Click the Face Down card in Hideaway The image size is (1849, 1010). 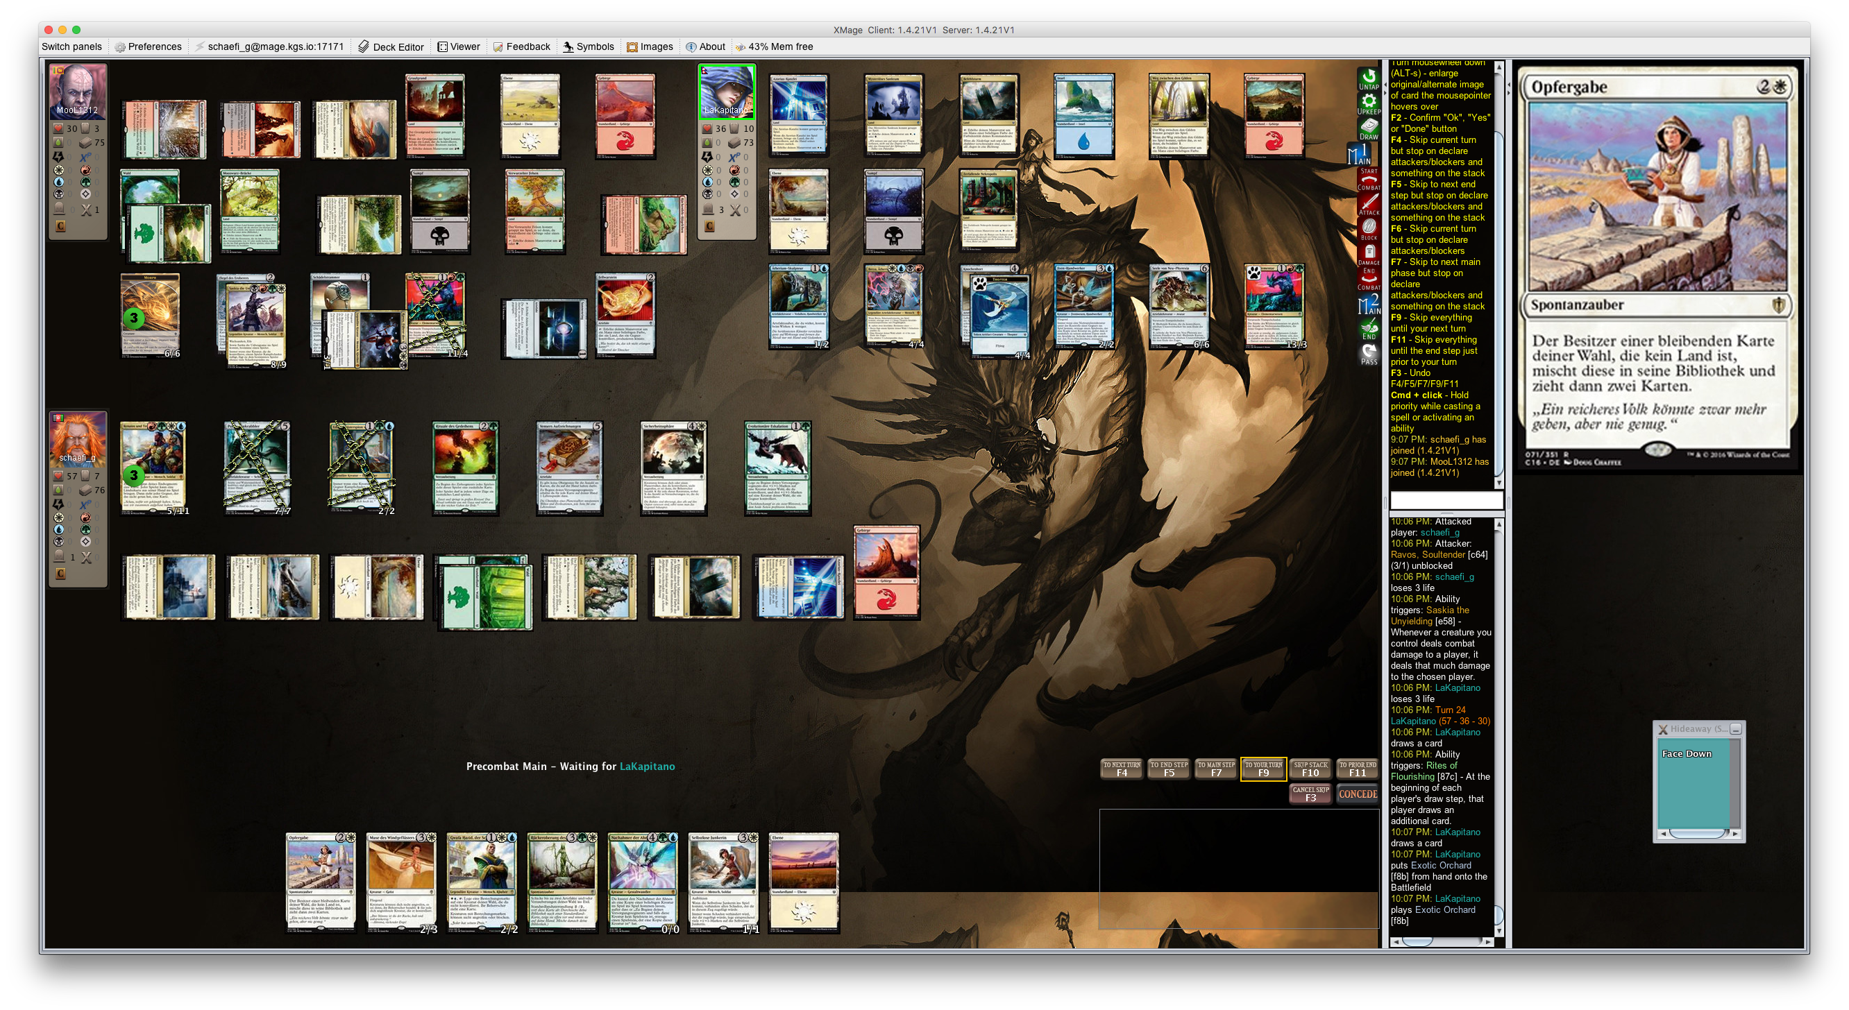(x=1696, y=785)
